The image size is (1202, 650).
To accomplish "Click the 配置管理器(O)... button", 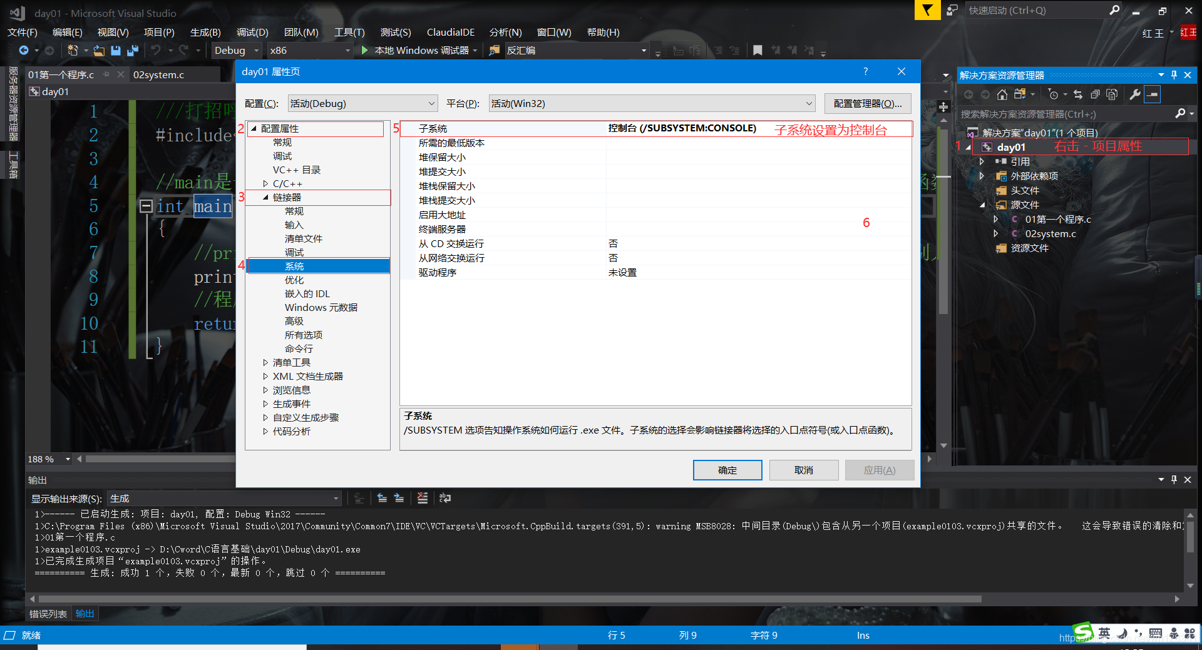I will tap(868, 103).
